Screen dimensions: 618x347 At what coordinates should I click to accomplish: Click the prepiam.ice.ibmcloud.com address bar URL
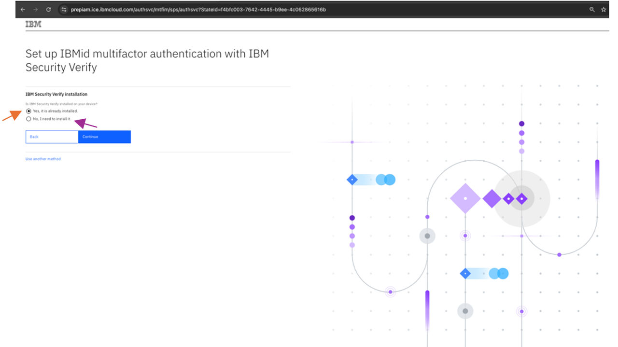coord(198,10)
